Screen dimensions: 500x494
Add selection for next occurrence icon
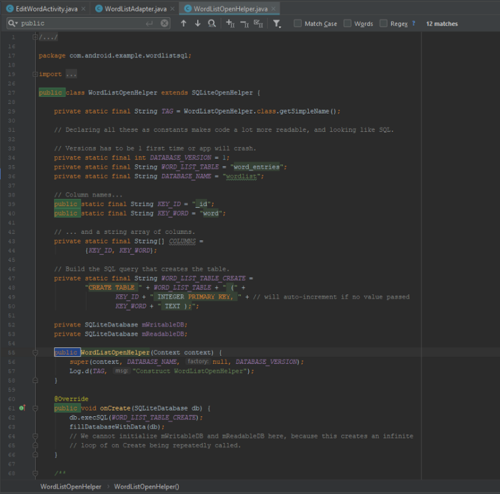coord(230,23)
